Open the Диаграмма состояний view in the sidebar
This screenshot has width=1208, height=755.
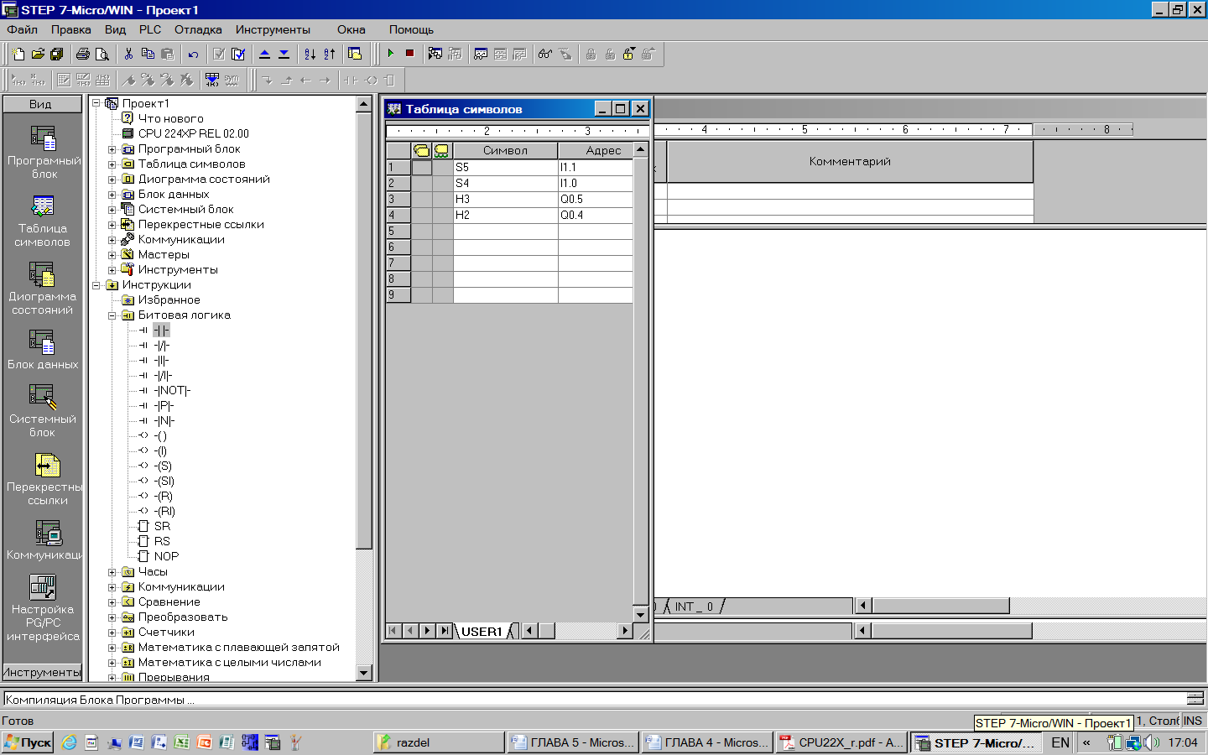click(x=42, y=288)
